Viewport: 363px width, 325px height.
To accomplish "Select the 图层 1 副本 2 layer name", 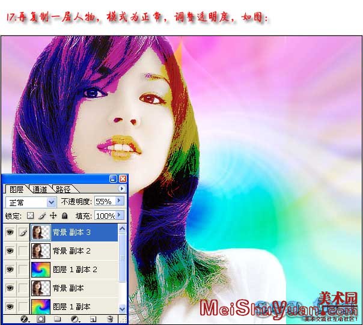I will [75, 269].
